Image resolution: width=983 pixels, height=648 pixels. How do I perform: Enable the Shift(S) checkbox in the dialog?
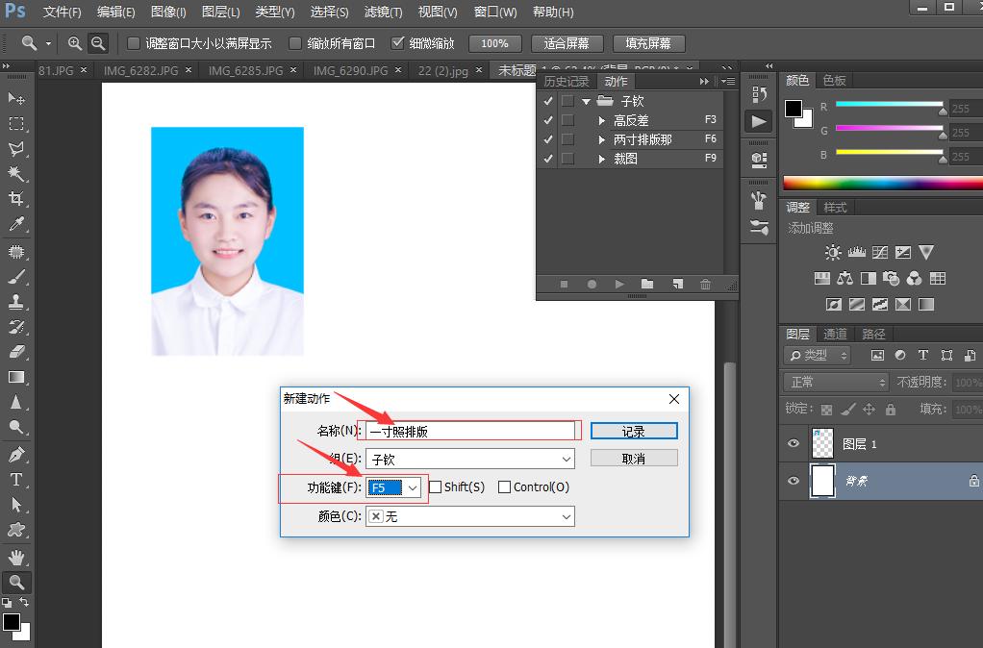pos(435,487)
